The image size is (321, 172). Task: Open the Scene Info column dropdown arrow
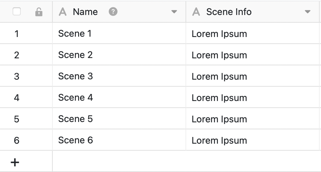(307, 12)
